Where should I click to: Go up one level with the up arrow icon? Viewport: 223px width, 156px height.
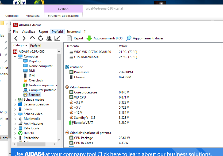32,38
